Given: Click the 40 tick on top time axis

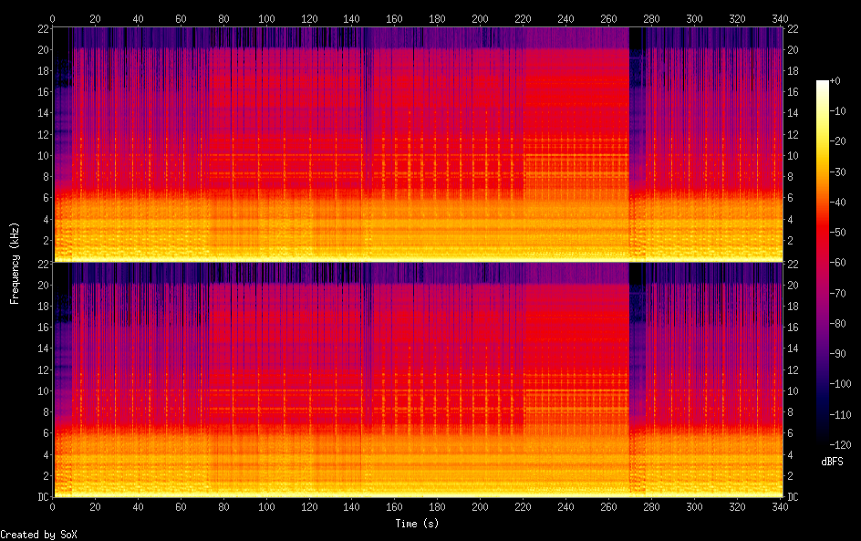Looking at the screenshot, I should (x=138, y=18).
